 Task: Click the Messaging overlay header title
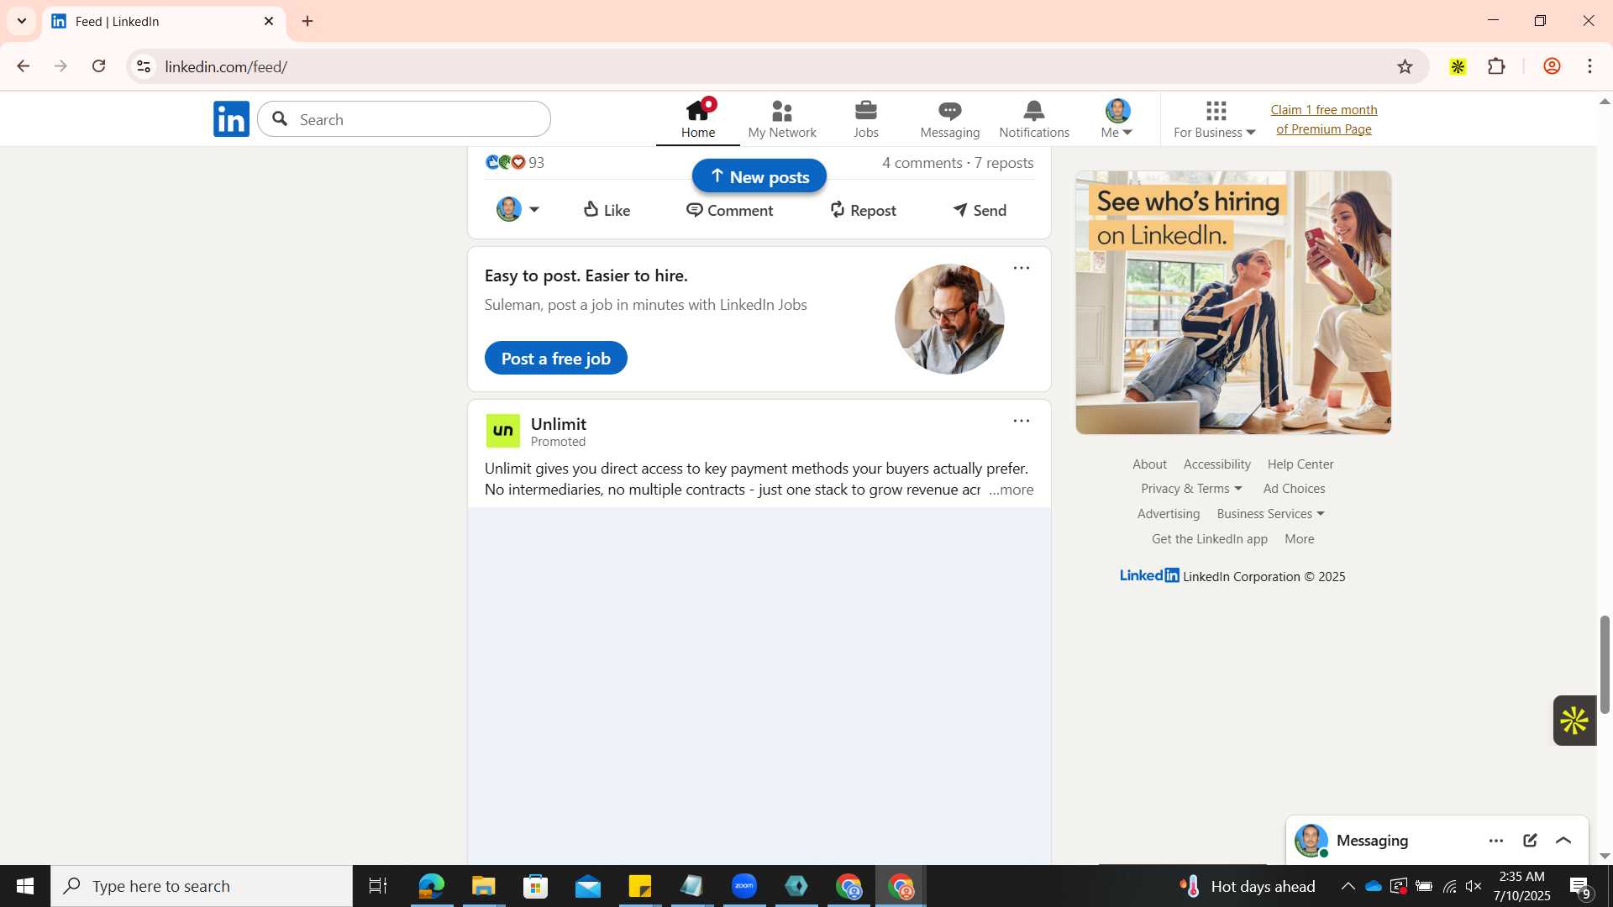tap(1372, 841)
